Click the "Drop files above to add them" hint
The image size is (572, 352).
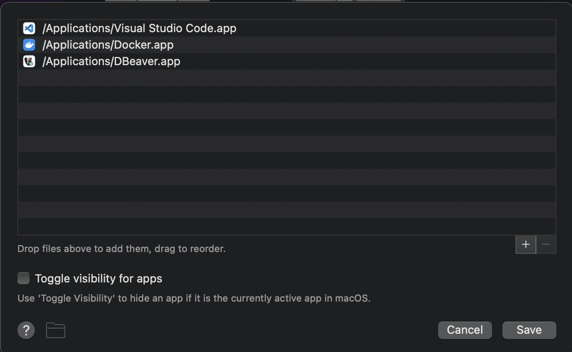pos(121,249)
